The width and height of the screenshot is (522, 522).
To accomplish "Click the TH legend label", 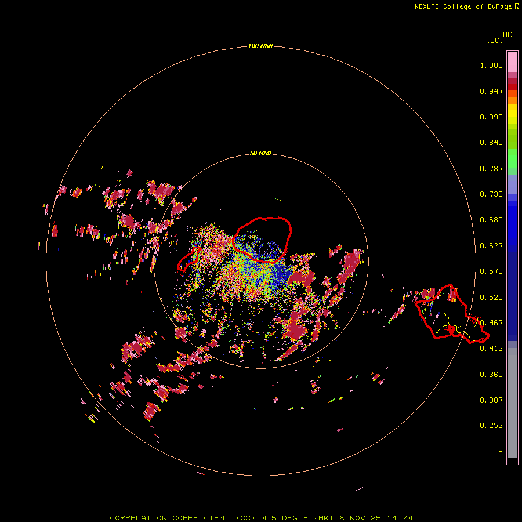I will coord(498,452).
